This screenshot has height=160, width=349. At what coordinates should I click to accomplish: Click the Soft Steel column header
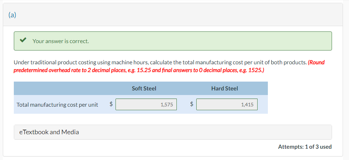[x=144, y=88]
